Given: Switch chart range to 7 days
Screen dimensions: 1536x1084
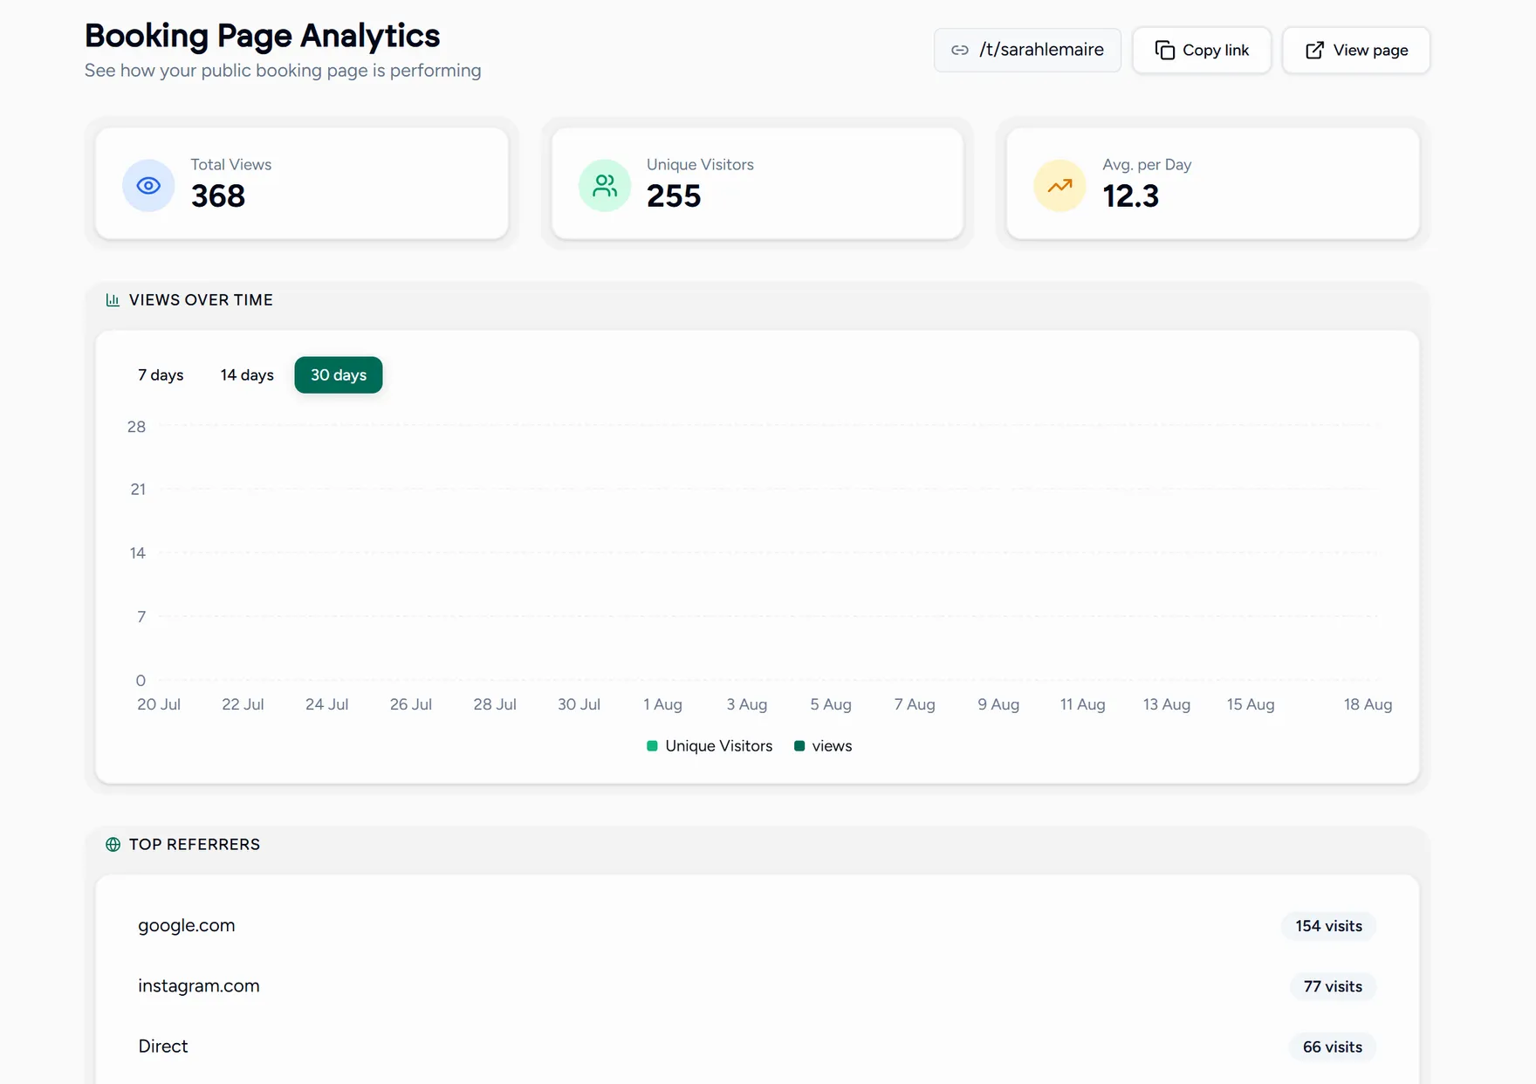Looking at the screenshot, I should 161,374.
